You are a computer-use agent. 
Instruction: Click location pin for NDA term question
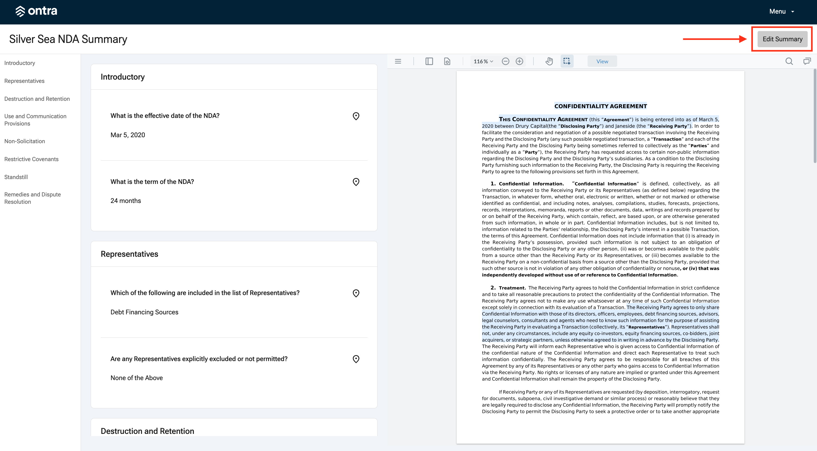[x=356, y=182]
